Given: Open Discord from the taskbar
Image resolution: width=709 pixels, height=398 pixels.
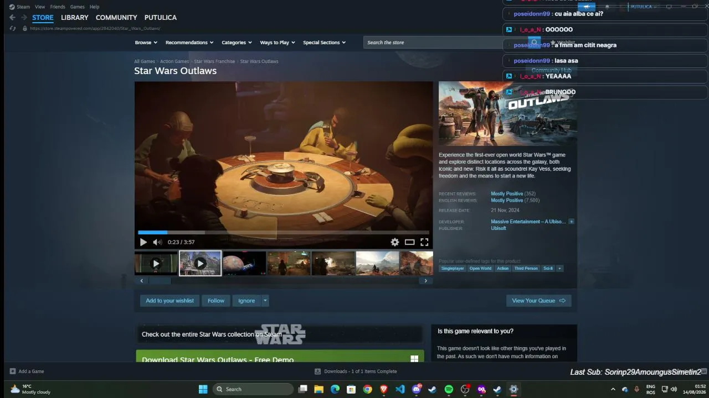Looking at the screenshot, I should click(x=417, y=389).
